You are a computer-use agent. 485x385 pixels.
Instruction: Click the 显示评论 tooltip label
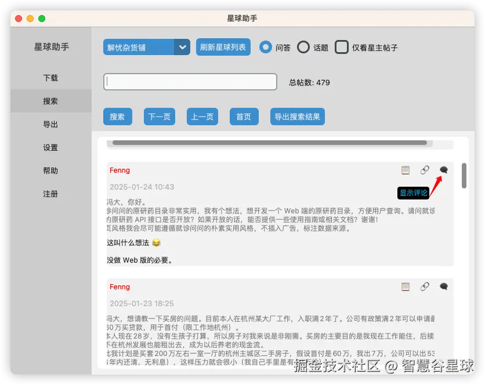pyautogui.click(x=412, y=192)
